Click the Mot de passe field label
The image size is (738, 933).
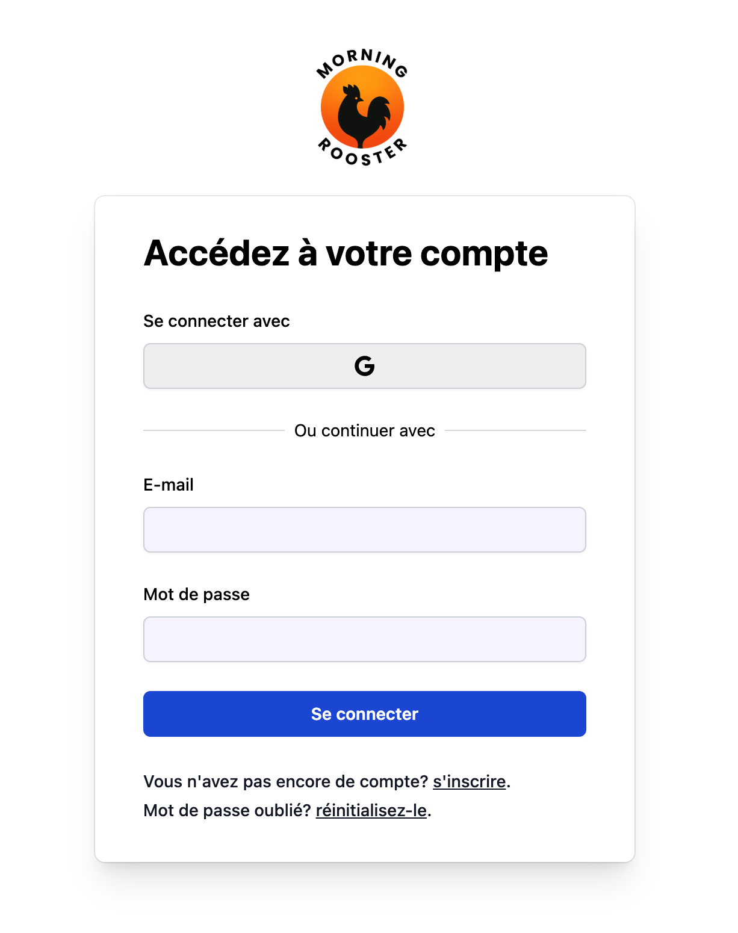coord(196,595)
